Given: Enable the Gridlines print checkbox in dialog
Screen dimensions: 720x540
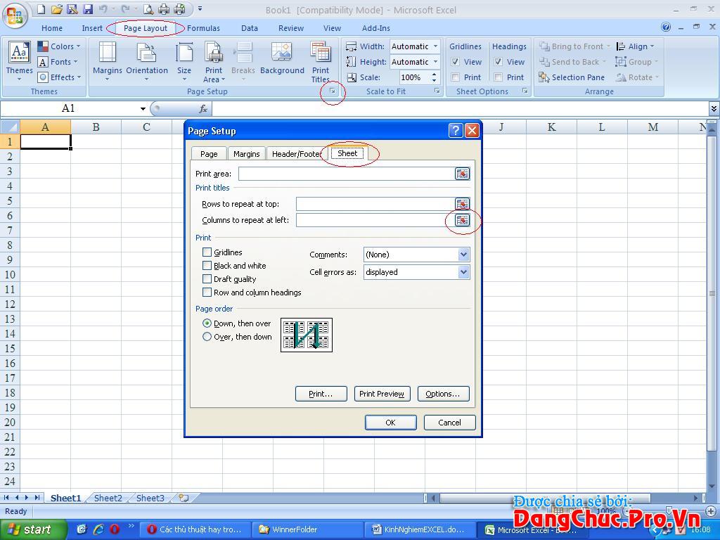Looking at the screenshot, I should 207,252.
